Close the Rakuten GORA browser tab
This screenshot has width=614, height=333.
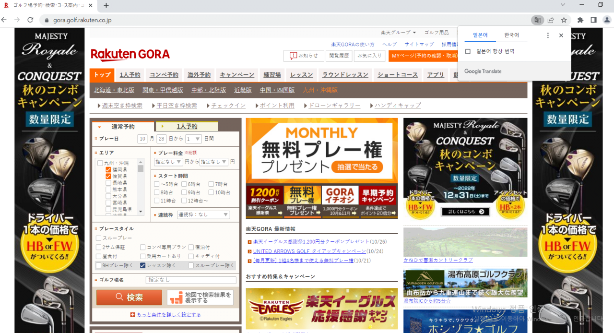click(91, 5)
